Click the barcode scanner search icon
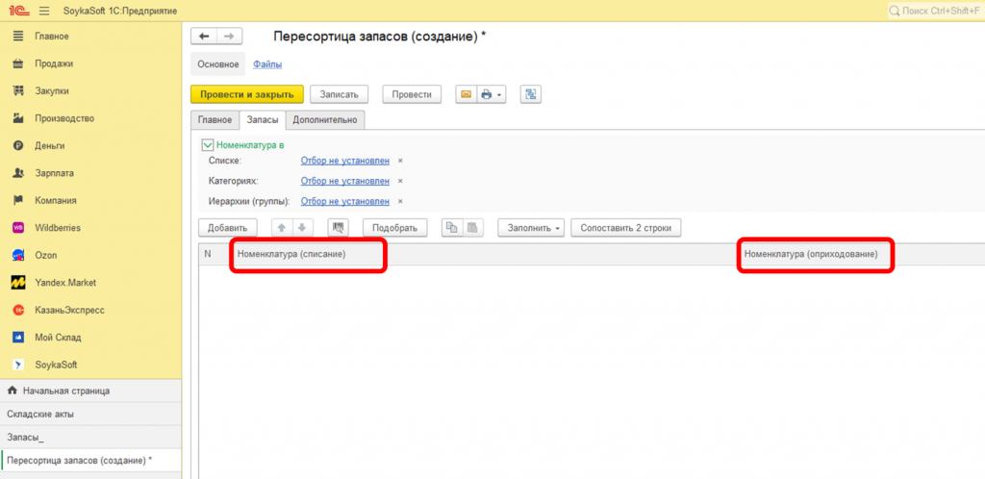The height and width of the screenshot is (479, 985). click(337, 228)
